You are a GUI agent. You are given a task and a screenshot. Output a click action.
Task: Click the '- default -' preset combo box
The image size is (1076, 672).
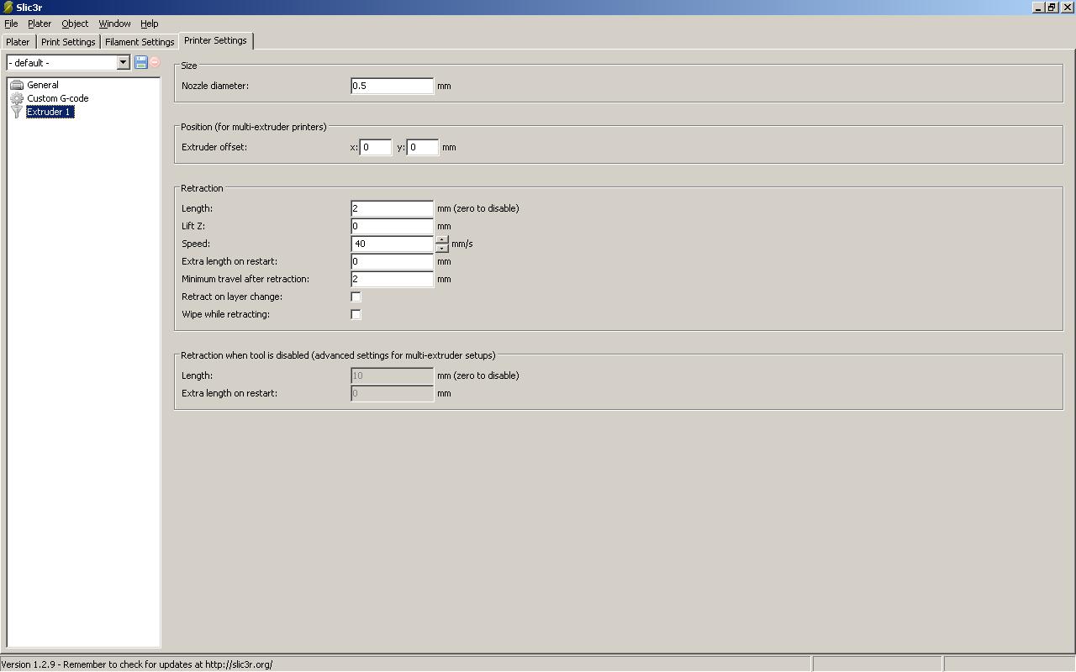click(67, 62)
